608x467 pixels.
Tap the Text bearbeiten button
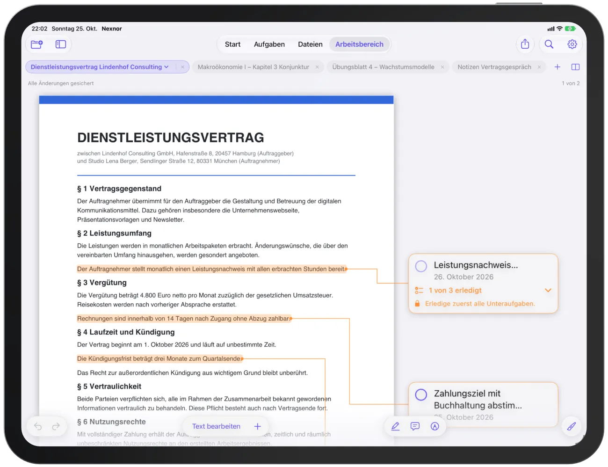(x=216, y=426)
